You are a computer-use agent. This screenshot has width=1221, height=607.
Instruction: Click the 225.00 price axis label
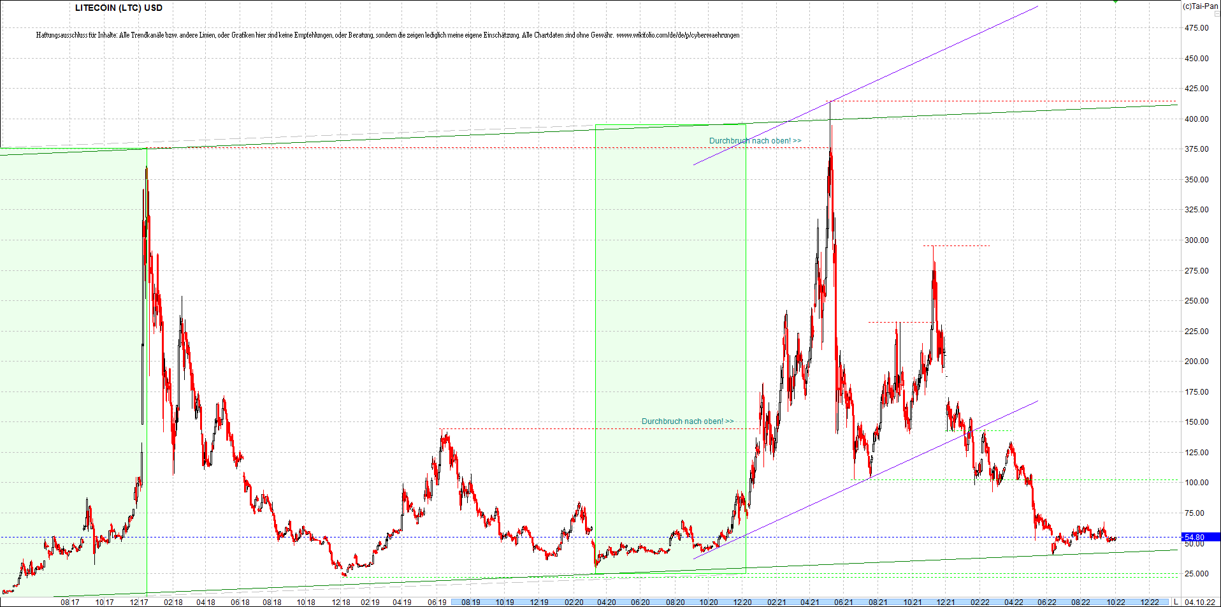(1196, 332)
